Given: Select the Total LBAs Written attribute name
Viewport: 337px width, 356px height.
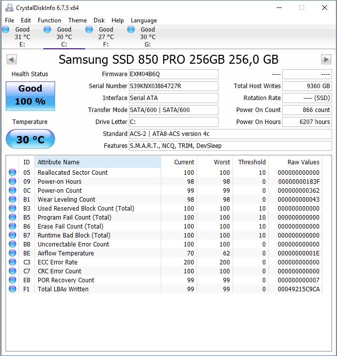Looking at the screenshot, I should point(63,289).
